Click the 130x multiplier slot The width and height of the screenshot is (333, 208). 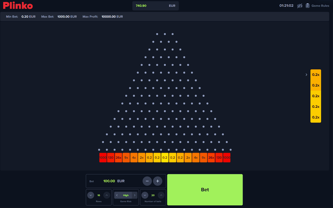(x=110, y=157)
